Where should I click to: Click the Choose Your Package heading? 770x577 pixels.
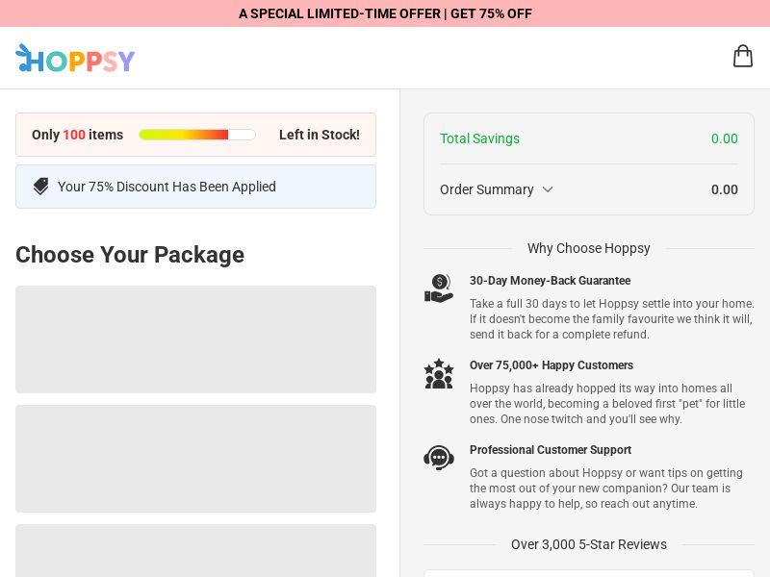129,255
